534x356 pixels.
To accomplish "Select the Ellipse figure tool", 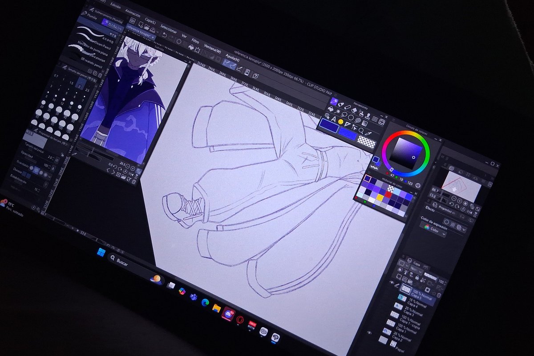I will point(351,117).
